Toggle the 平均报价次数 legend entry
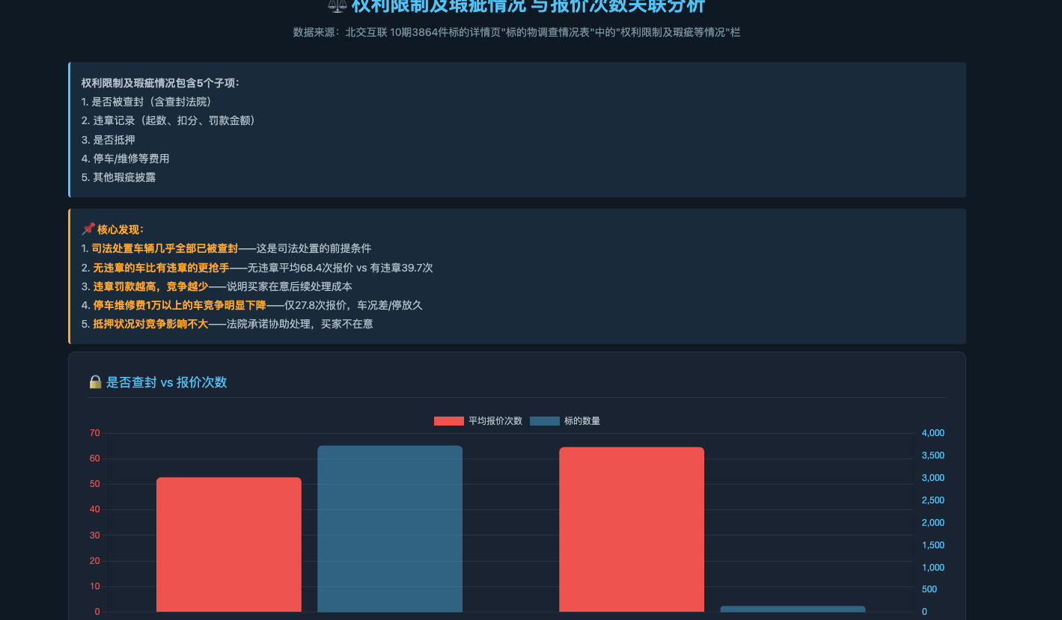1062x620 pixels. pyautogui.click(x=478, y=421)
